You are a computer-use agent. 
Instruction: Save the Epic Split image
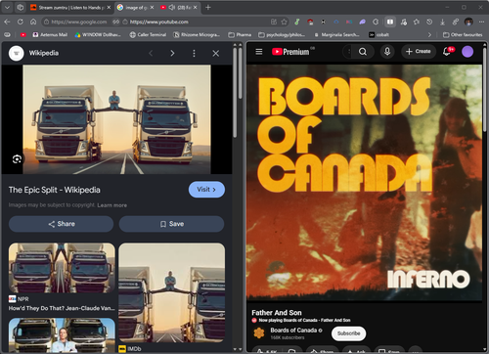click(x=171, y=224)
